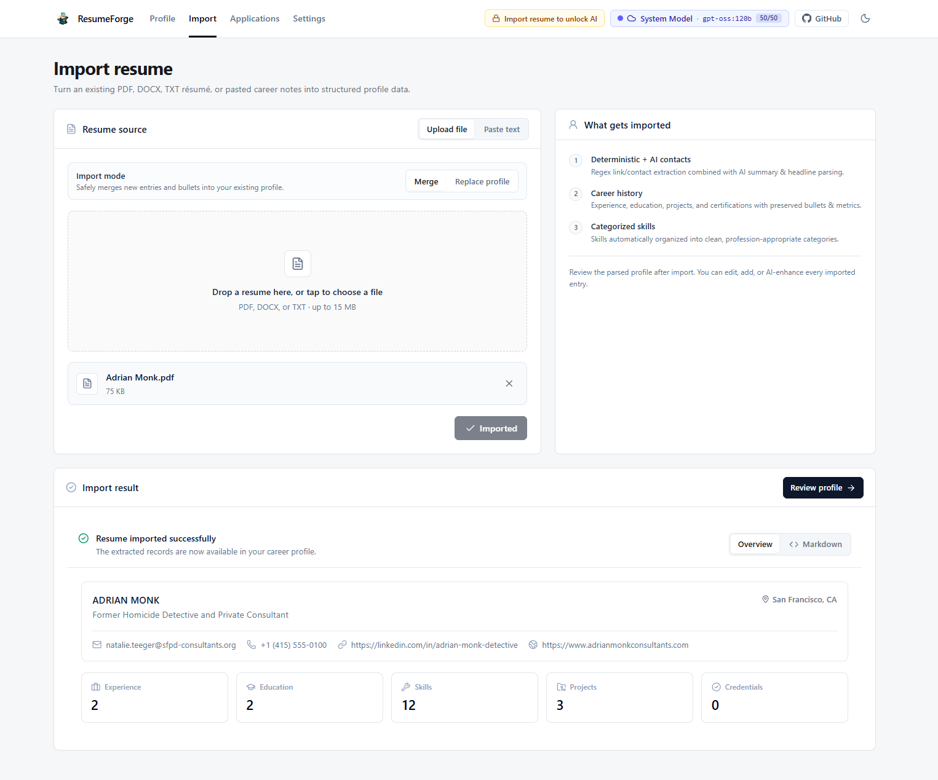
Task: Click the ResumeForge brand name
Action: click(106, 19)
